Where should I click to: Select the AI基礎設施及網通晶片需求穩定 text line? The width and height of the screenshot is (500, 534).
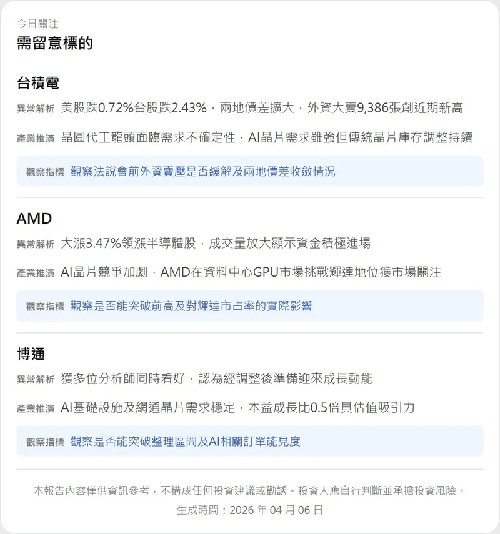[x=237, y=408]
